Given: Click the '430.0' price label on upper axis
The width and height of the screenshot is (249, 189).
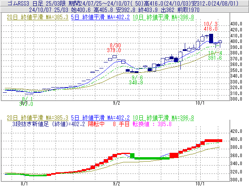Looking at the screenshot, I should click(236, 24).
